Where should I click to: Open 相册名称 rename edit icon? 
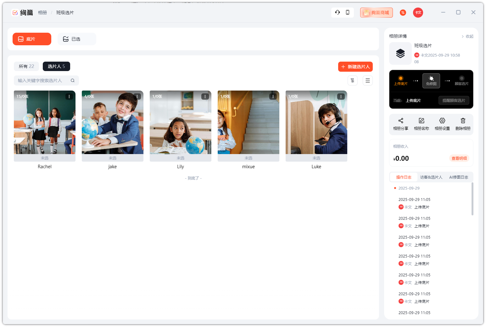421,121
